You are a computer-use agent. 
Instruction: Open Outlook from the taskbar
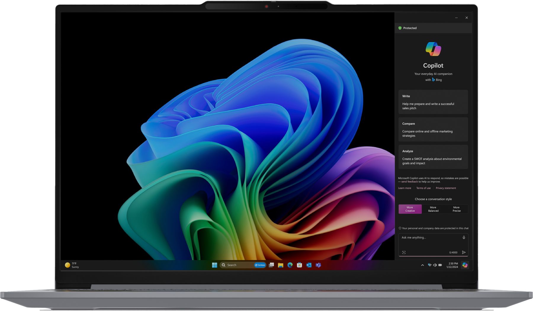309,265
